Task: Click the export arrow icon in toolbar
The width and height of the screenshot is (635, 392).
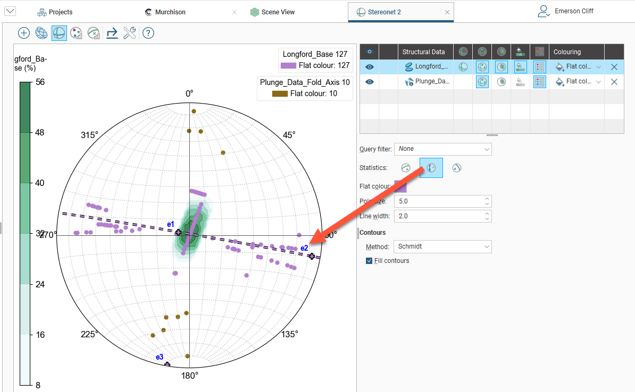Action: (x=112, y=33)
